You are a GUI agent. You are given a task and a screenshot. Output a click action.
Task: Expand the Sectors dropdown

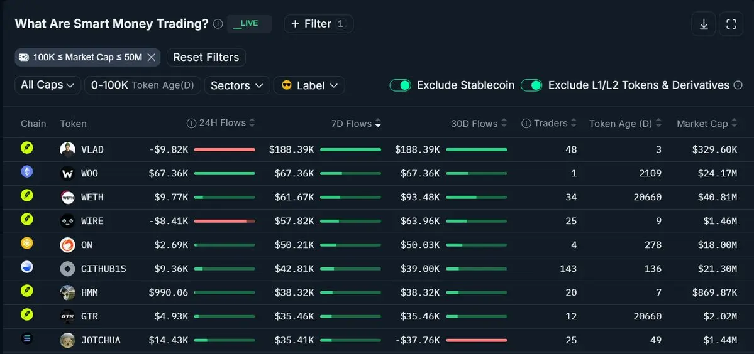[237, 85]
